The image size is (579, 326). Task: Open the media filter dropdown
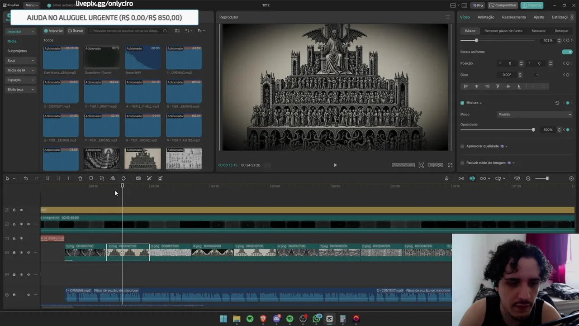coord(201,31)
